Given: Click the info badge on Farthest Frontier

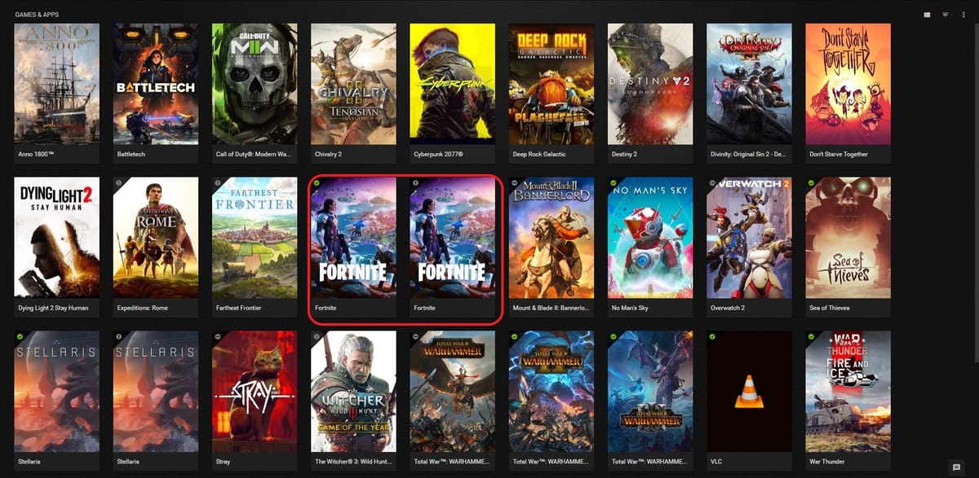Looking at the screenshot, I should [217, 182].
